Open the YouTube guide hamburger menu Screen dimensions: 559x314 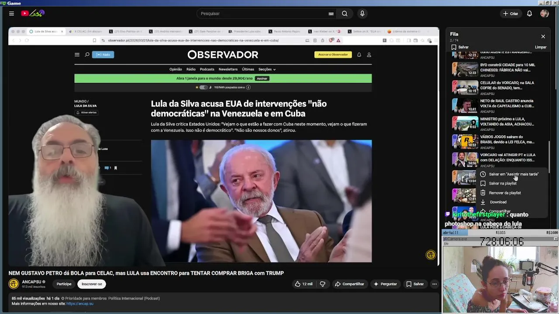(x=11, y=14)
